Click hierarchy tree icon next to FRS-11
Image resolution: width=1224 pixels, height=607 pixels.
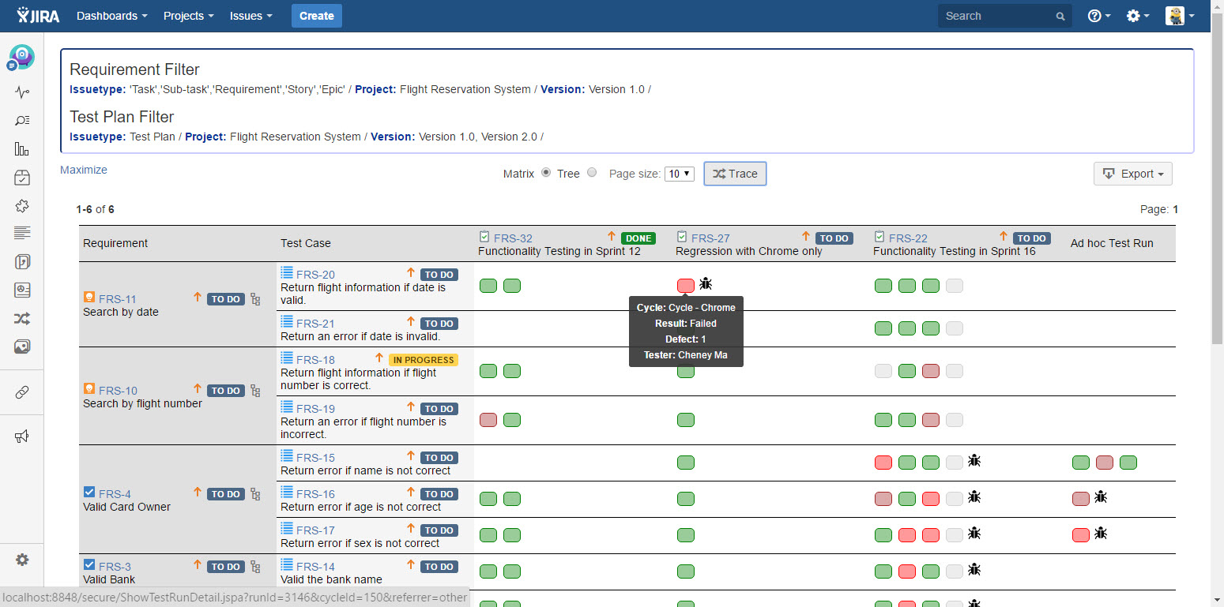[255, 299]
